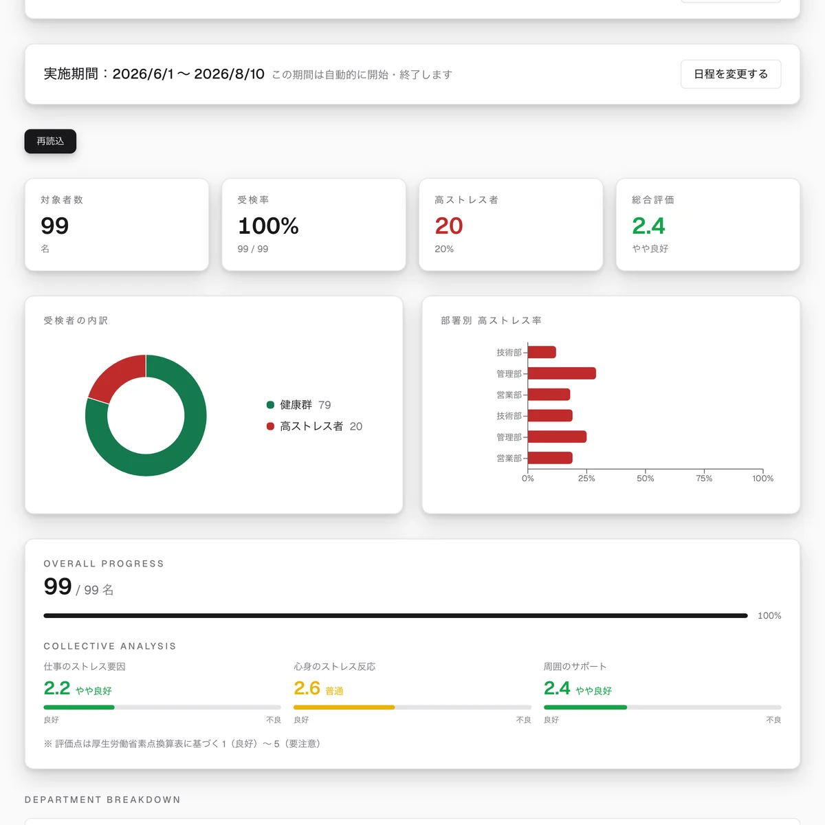Click the 部署別 高ストレス率 chart heading
Viewport: 825px width, 825px height.
pyautogui.click(x=491, y=320)
